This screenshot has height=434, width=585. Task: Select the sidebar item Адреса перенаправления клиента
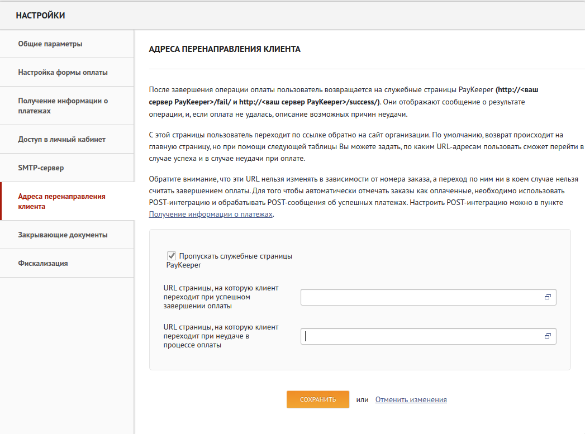61,201
